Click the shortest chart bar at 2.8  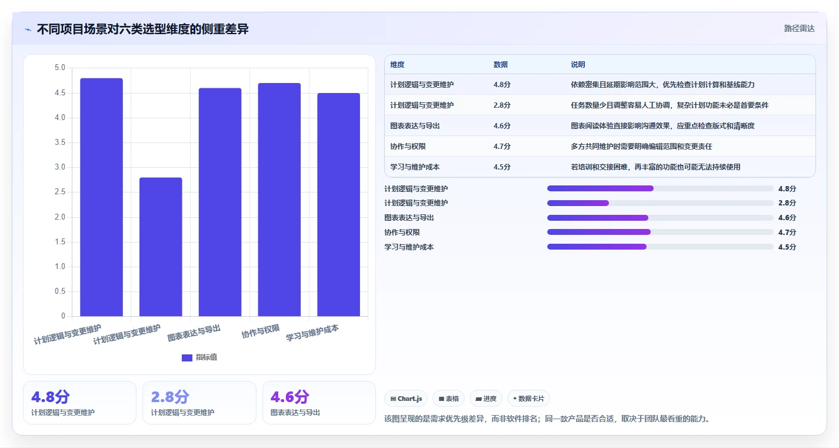coord(161,247)
